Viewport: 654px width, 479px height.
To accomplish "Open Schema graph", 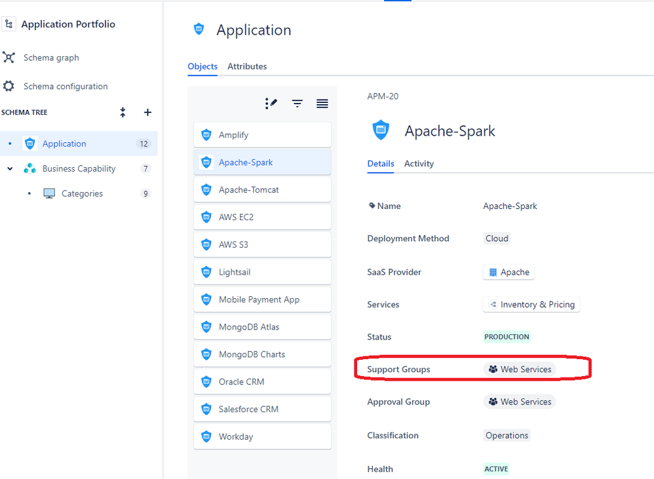I will [51, 58].
